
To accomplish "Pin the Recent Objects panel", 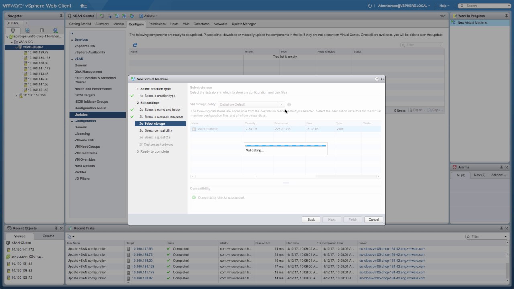I will point(56,228).
